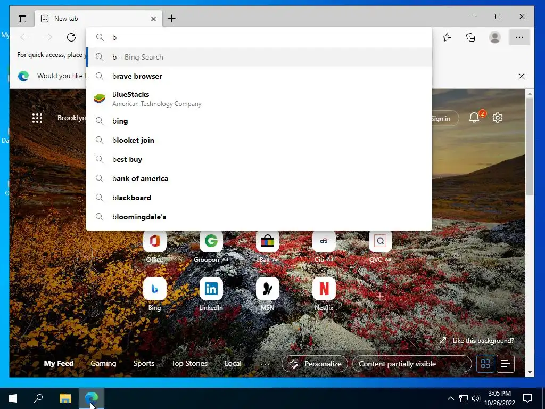Open the tab actions menu icon
The height and width of the screenshot is (409, 545).
click(x=22, y=19)
